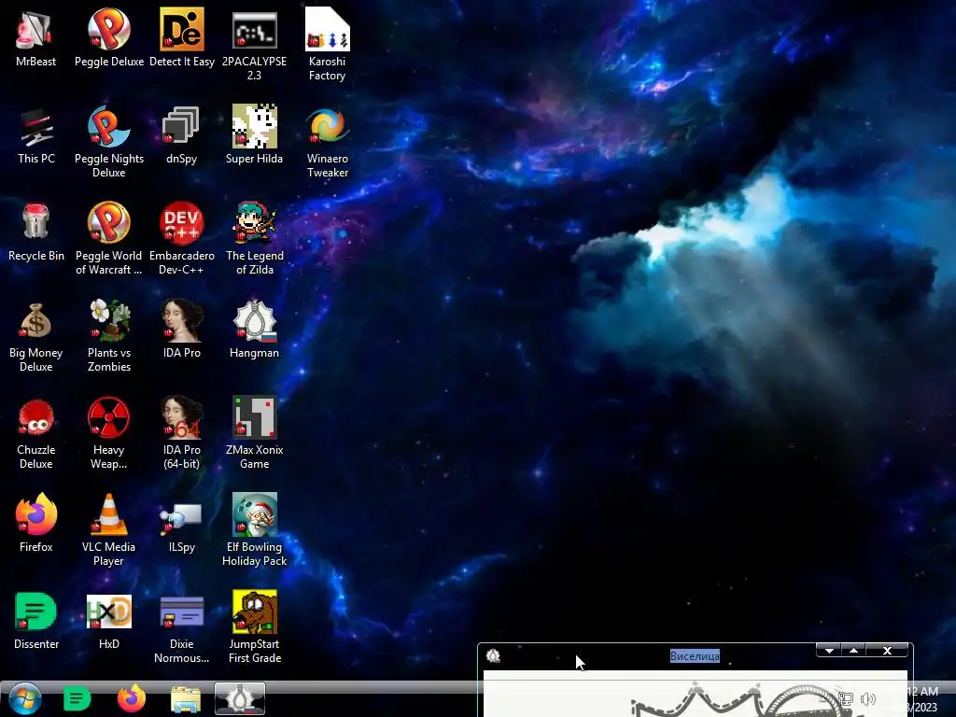This screenshot has width=956, height=717.
Task: Select the Recycle Bin icon
Action: coord(36,232)
